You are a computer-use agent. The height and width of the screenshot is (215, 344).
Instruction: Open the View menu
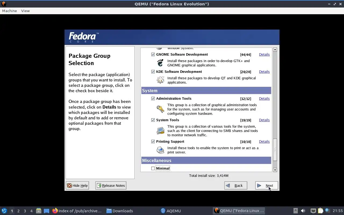[25, 11]
